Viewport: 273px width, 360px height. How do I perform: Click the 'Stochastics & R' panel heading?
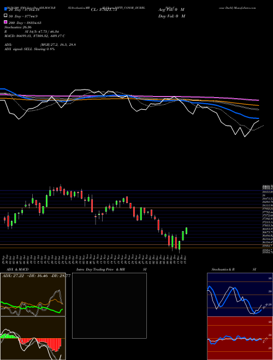coord(223,269)
